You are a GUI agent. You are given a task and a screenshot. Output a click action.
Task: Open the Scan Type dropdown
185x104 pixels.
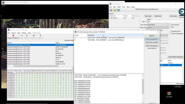coord(158,25)
